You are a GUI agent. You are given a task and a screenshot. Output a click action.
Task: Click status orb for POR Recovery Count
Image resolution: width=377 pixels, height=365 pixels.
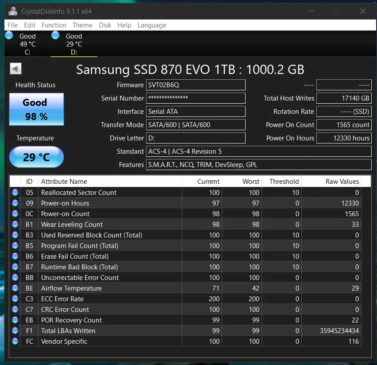click(15, 320)
